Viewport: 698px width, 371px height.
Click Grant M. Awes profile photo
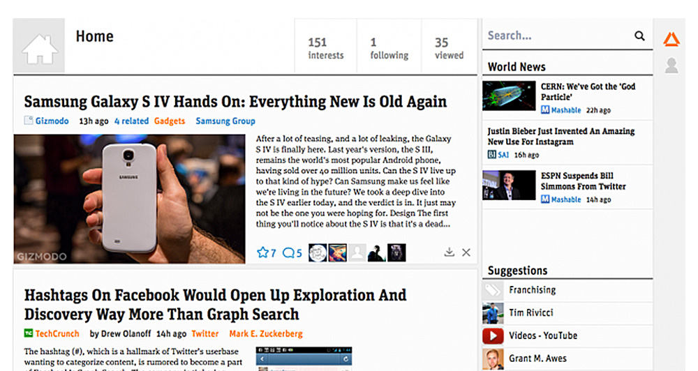493,359
